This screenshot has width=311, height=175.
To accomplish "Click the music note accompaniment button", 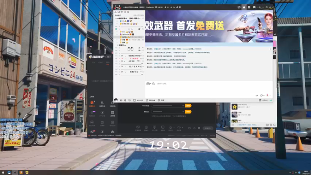I will pyautogui.click(x=150, y=100).
